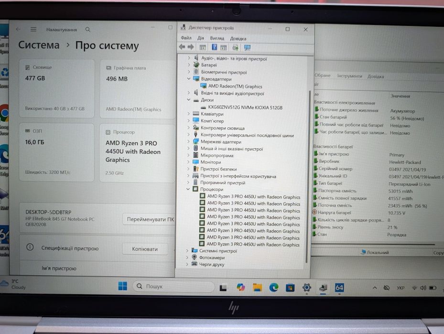Open the Start menu from taskbar
Viewport: 444px width, 334px height.
pyautogui.click(x=123, y=286)
